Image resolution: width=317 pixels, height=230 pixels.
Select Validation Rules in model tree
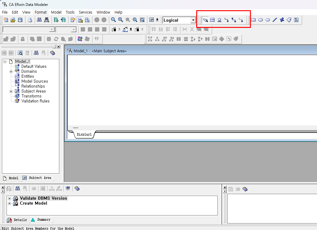[x=35, y=101]
